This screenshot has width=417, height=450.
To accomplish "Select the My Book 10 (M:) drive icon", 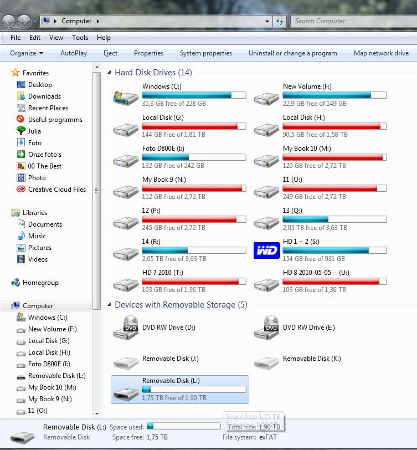I will [x=266, y=160].
